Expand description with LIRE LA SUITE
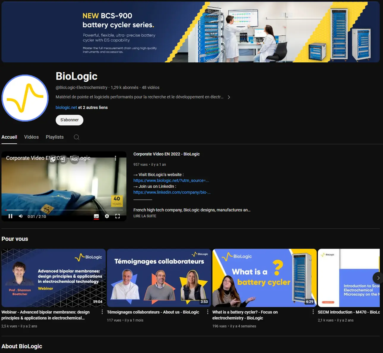This screenshot has width=383, height=353. 145,216
